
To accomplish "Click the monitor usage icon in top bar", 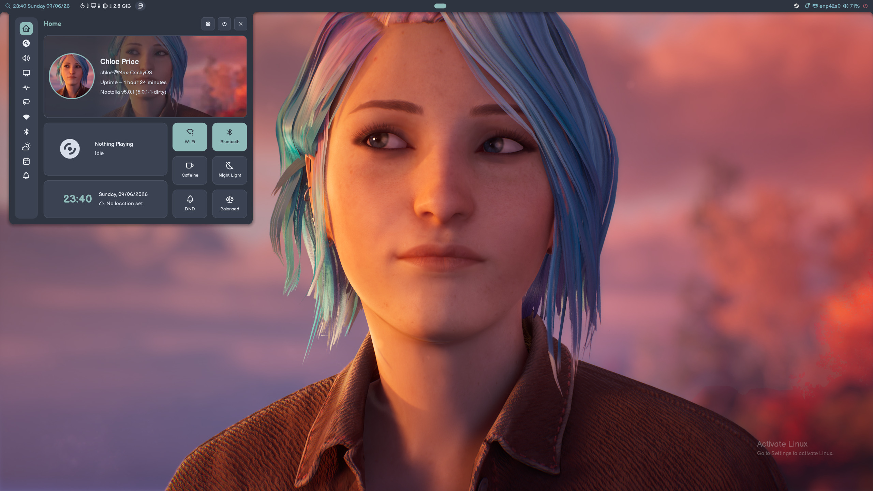I will point(93,6).
